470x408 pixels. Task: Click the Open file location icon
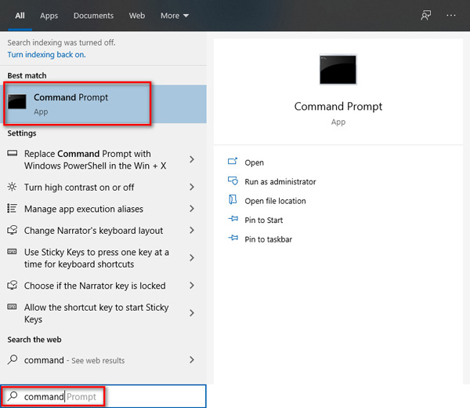[233, 201]
